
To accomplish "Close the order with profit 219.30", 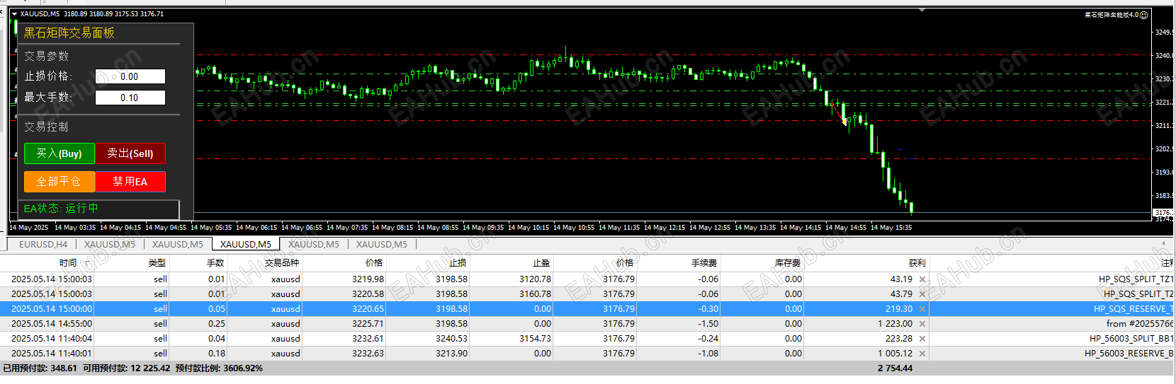I will pyautogui.click(x=922, y=309).
